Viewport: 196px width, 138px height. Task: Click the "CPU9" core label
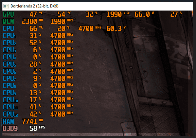click(x=10, y=93)
